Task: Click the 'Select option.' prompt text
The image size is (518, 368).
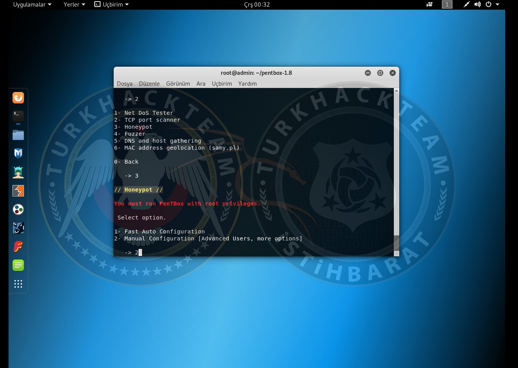Action: [x=142, y=218]
